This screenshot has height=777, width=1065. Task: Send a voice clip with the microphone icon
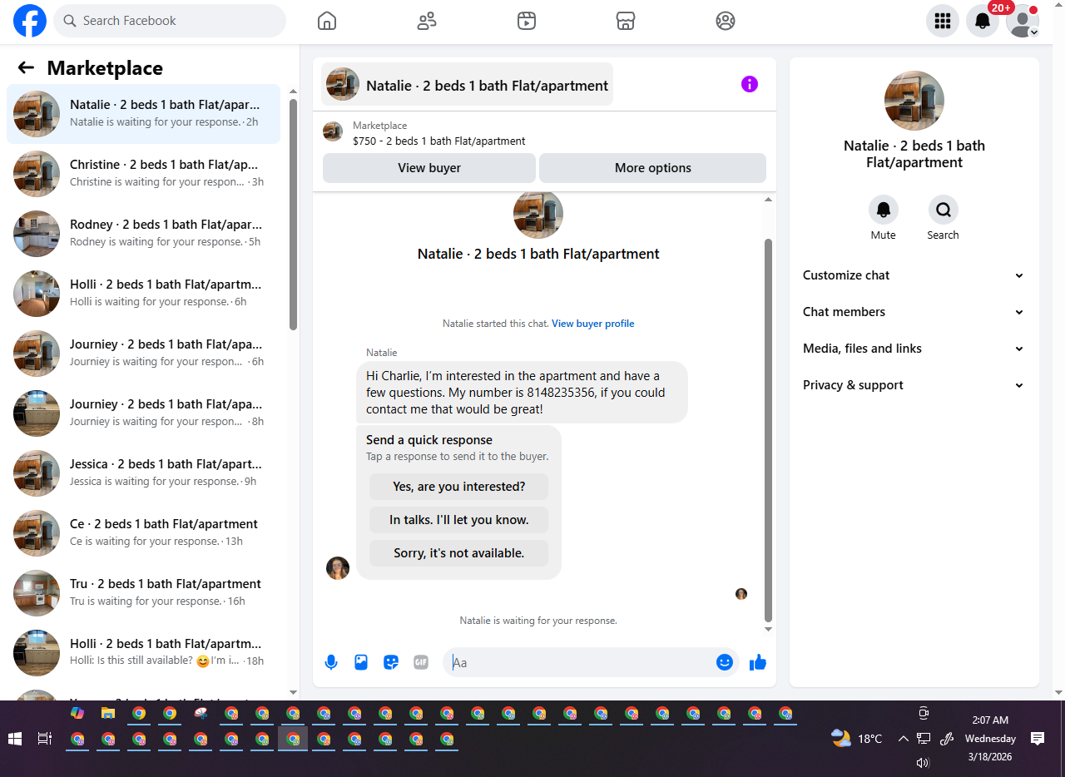[331, 663]
